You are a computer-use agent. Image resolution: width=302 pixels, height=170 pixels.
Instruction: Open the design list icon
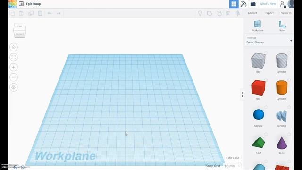[21, 4]
